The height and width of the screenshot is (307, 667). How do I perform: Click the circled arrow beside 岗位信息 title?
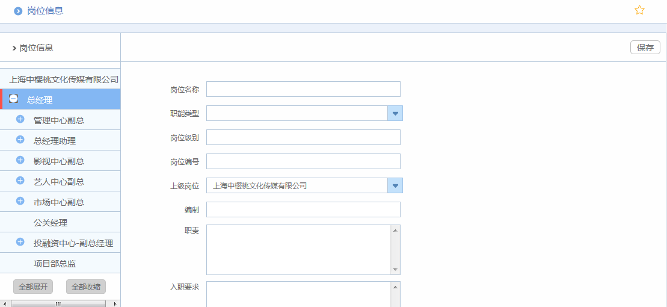click(x=18, y=11)
